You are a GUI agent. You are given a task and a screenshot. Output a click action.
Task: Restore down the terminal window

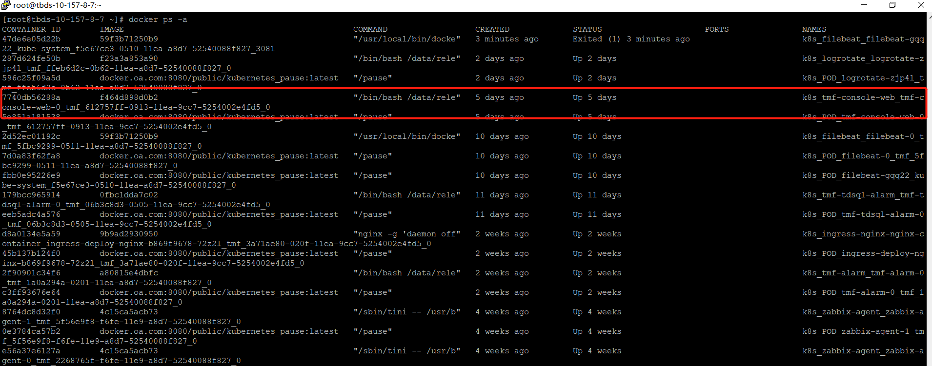[892, 5]
